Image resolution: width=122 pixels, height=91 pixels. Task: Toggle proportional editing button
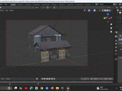click(54, 8)
